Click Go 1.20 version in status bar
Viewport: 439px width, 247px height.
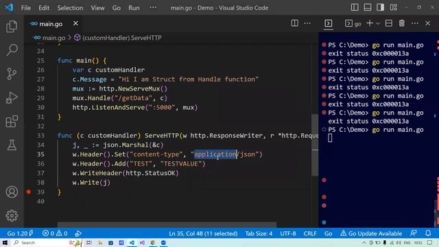click(20, 233)
